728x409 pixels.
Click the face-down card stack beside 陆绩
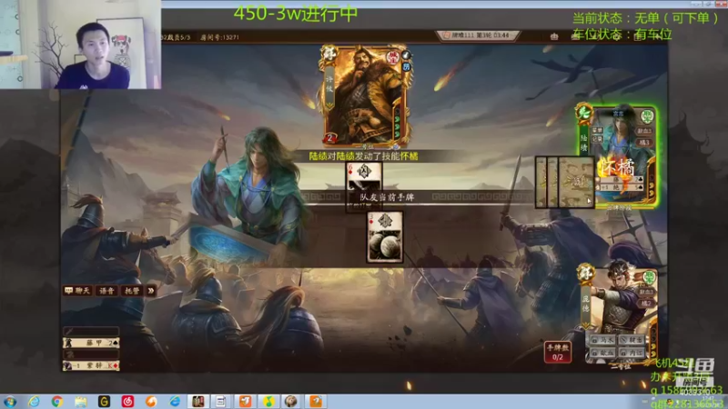(x=564, y=183)
